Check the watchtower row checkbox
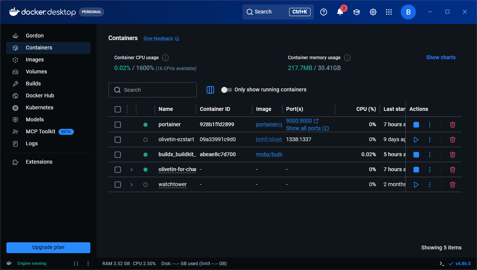The height and width of the screenshot is (270, 477). pyautogui.click(x=118, y=185)
